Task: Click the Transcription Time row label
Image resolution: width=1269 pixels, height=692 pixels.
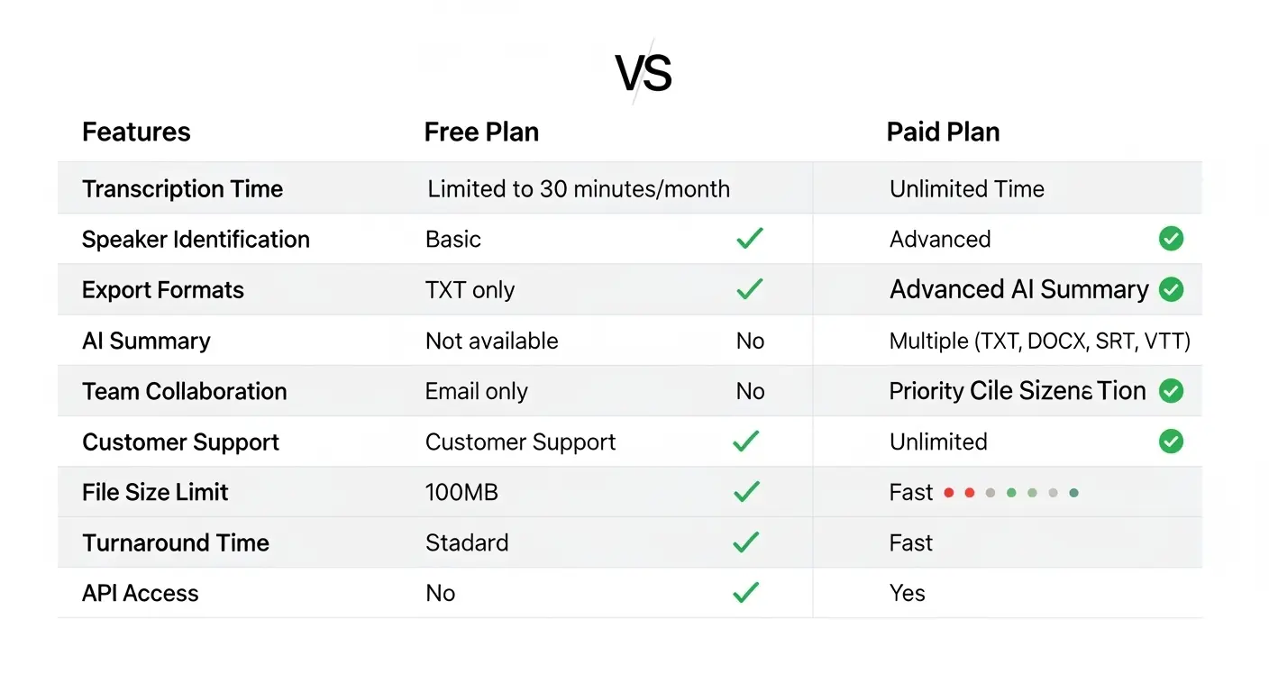Action: point(182,189)
